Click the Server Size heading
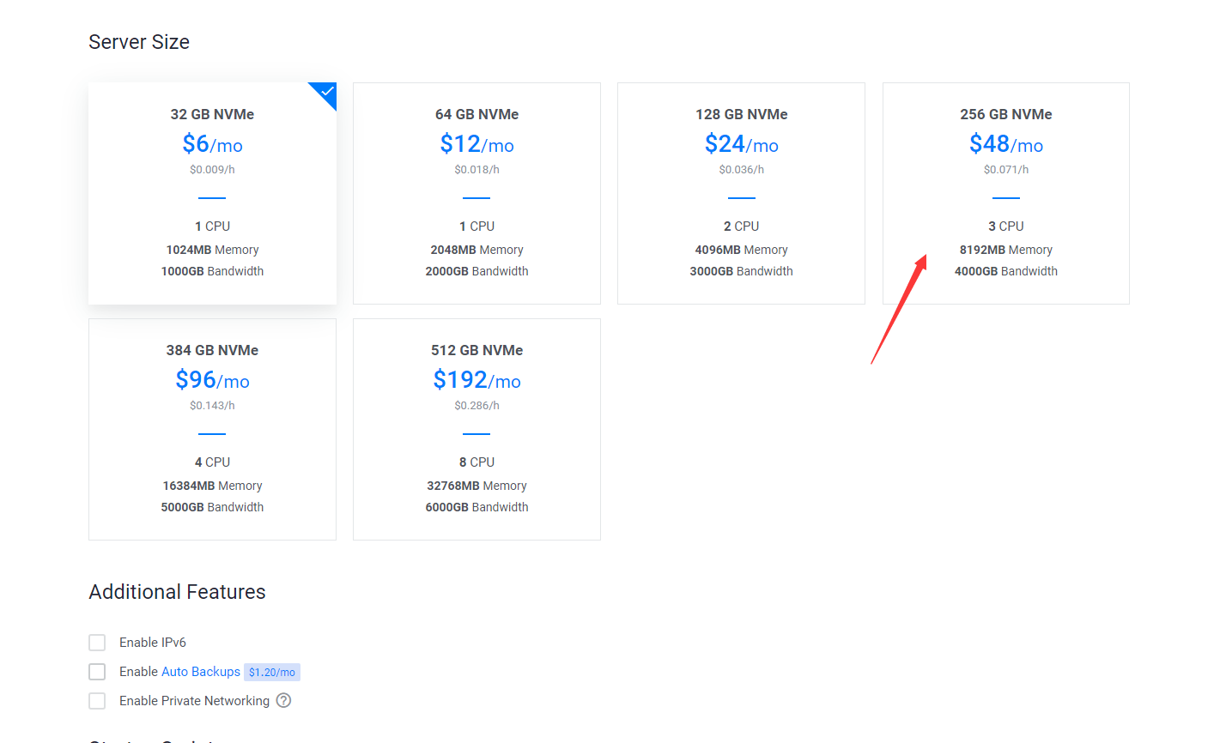 pos(139,42)
